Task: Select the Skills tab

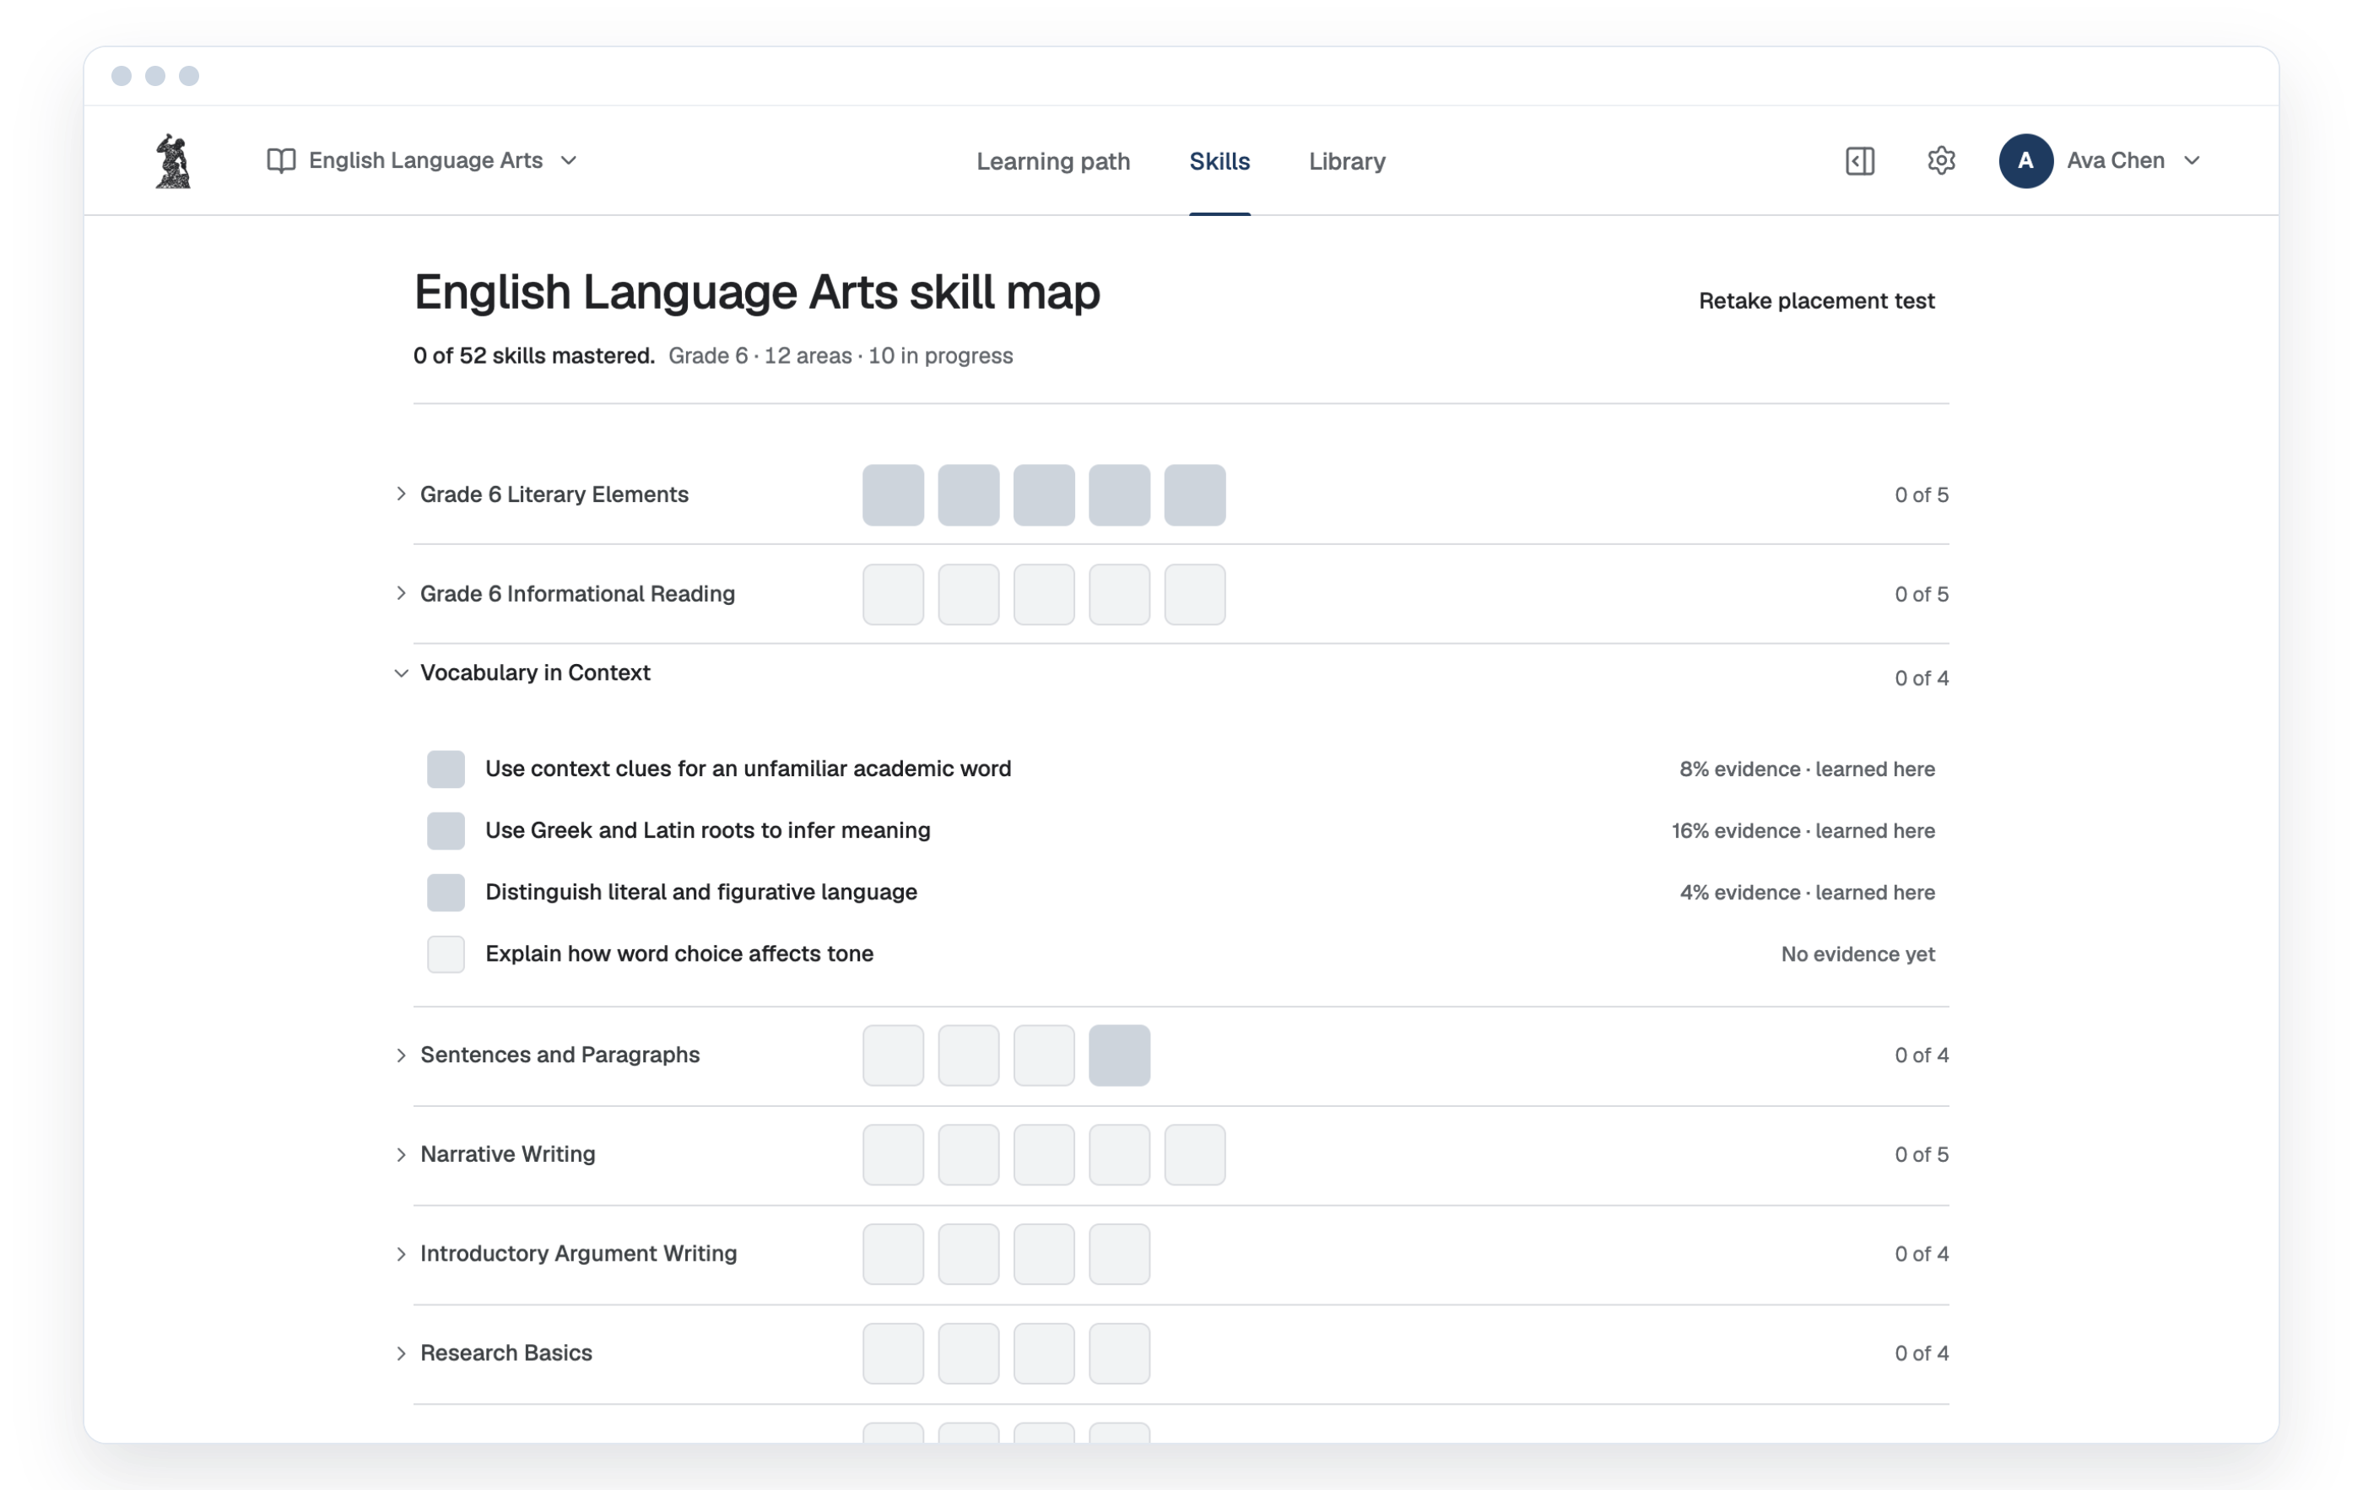Action: [x=1219, y=162]
